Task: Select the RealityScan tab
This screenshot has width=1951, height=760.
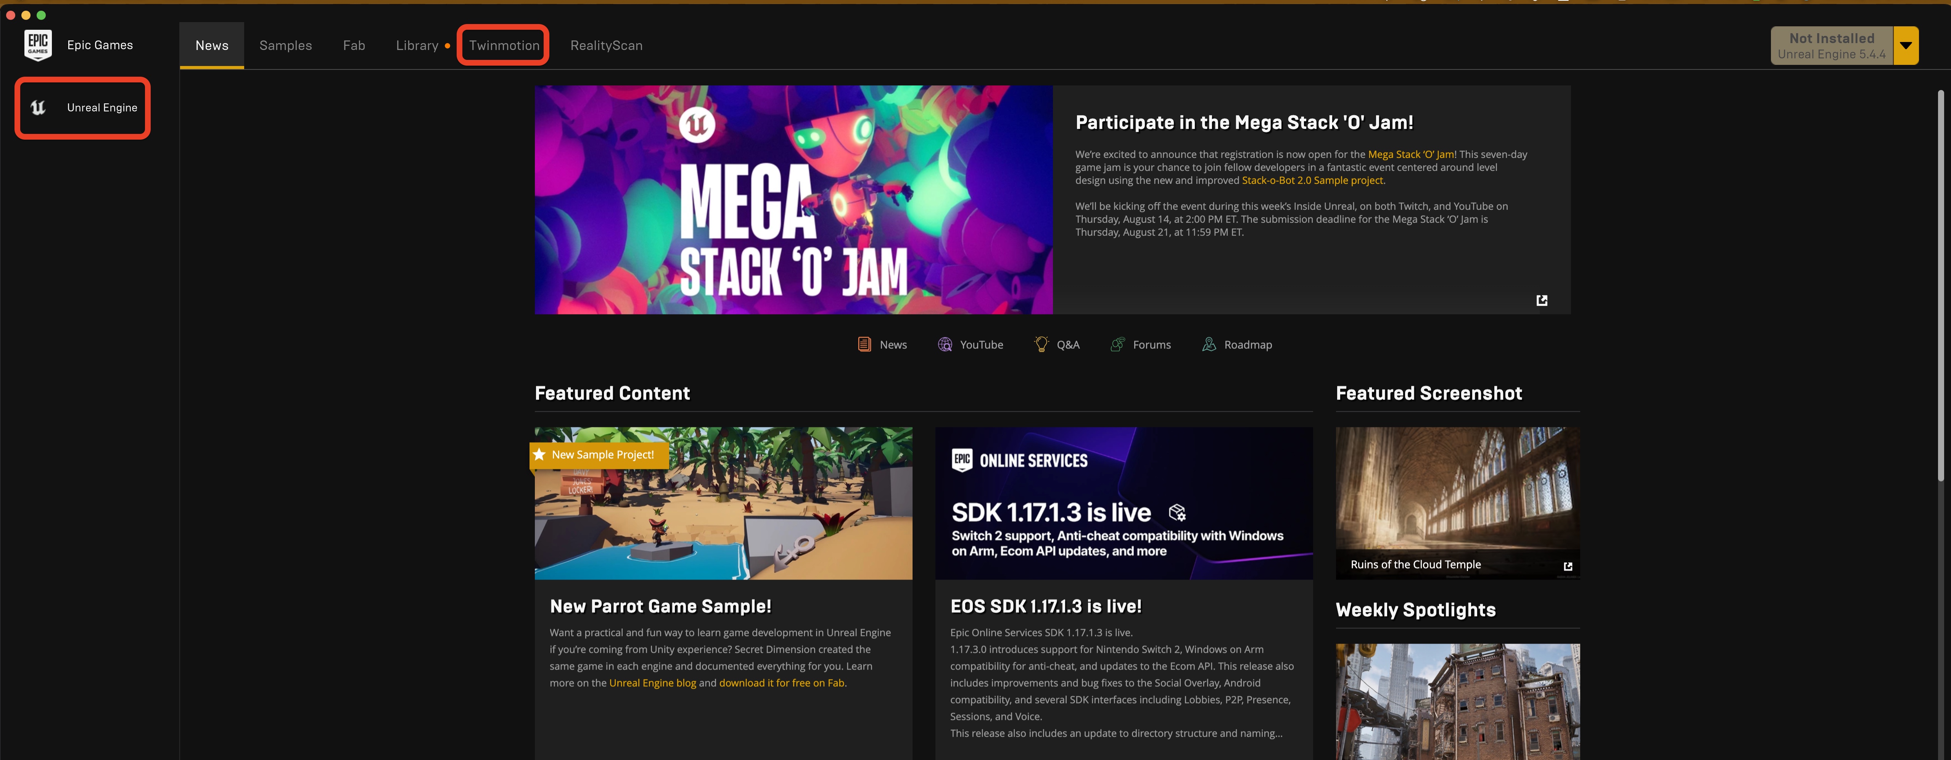Action: 606,45
